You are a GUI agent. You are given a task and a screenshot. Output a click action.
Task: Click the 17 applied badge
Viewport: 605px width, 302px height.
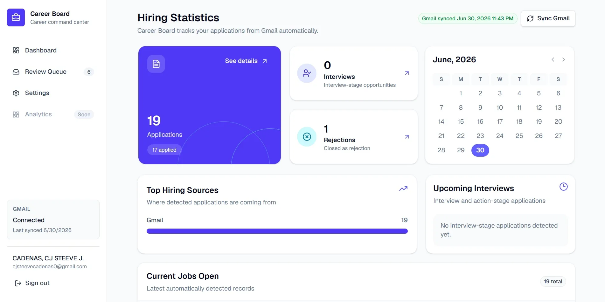point(164,150)
